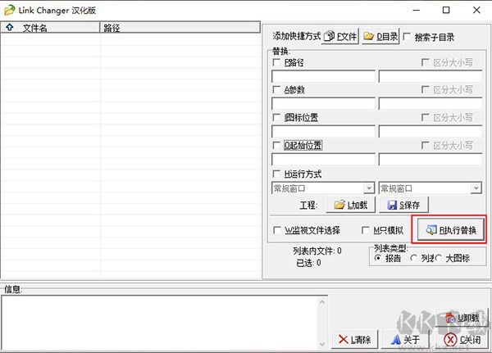Click the 关于 about button

[x=405, y=339]
